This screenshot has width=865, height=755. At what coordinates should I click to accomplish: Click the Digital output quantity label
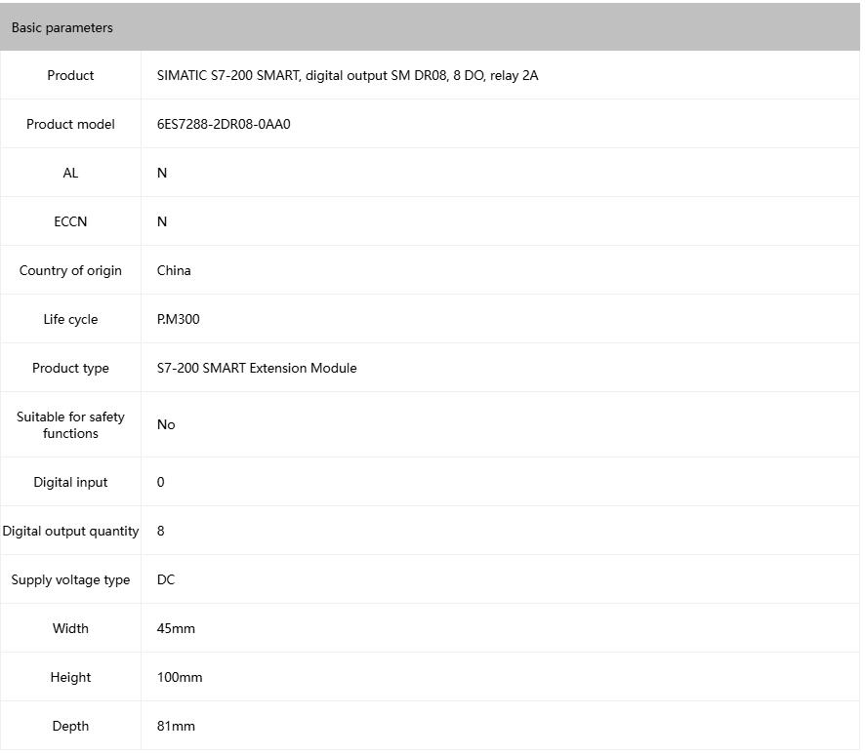pyautogui.click(x=70, y=531)
